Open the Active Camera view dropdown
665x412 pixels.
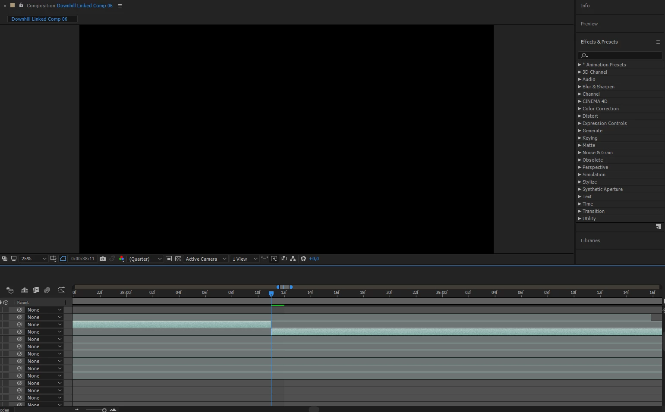point(206,259)
